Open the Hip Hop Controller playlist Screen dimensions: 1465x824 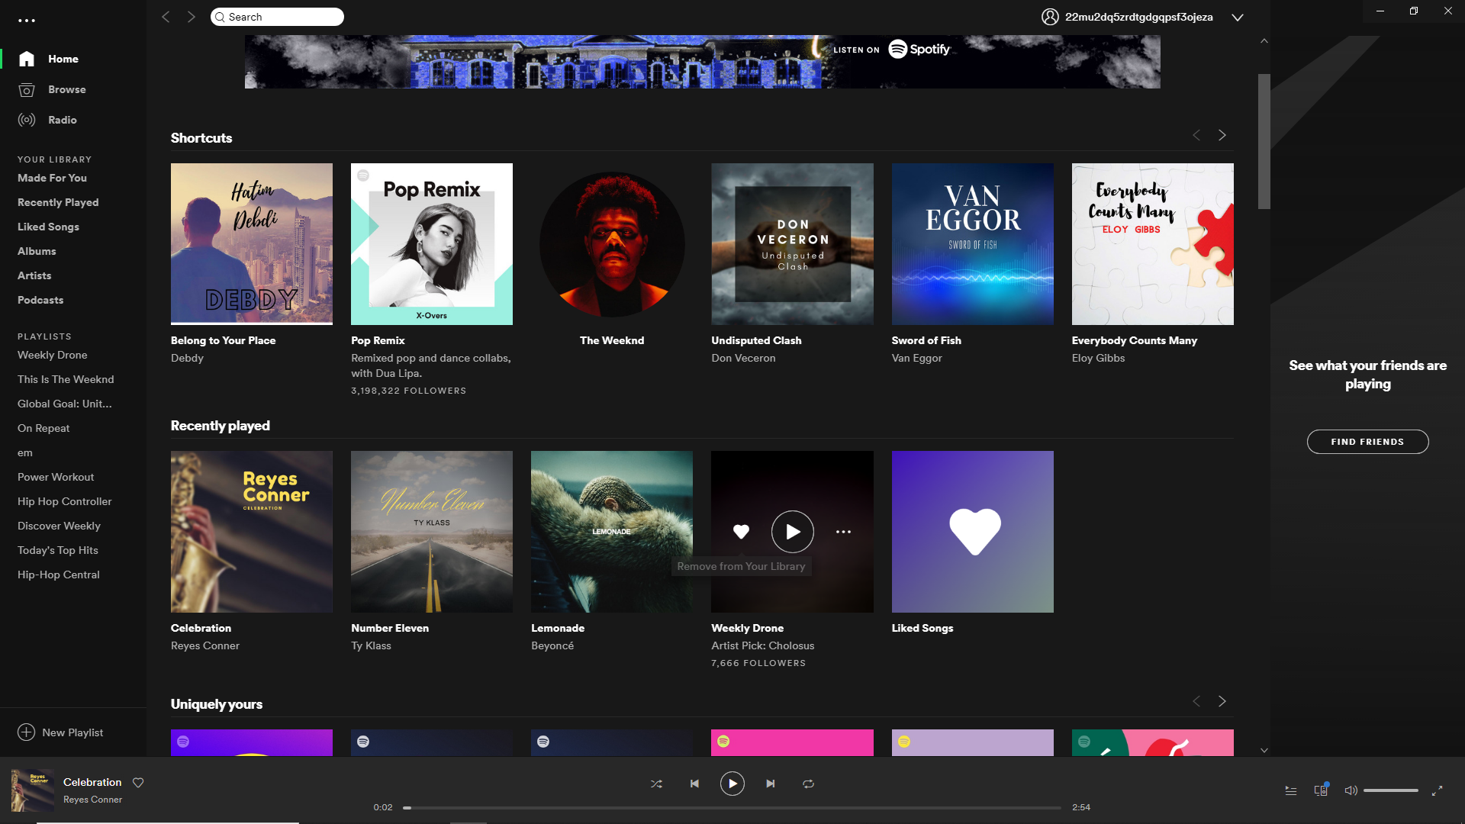pyautogui.click(x=64, y=501)
